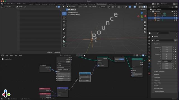The image size is (179, 100).
Task: Open the viewport Object menu
Action: tap(94, 7)
